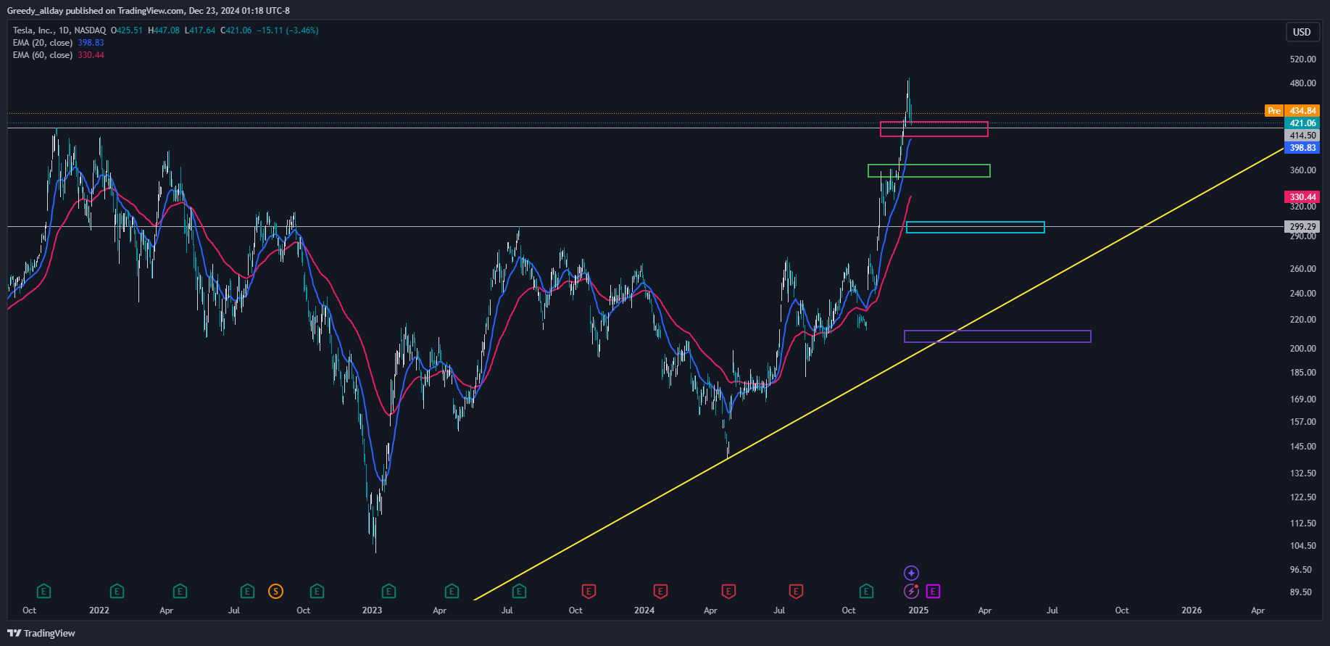Select the EMA (20, close) indicator legend
1330x646 pixels.
click(43, 43)
